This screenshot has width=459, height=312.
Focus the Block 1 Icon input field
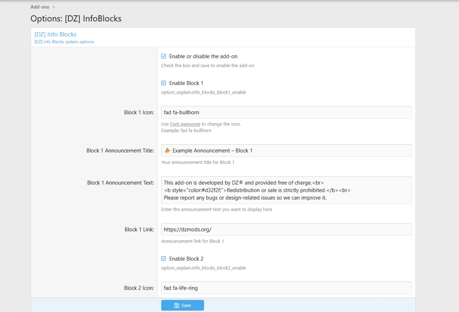[286, 112]
